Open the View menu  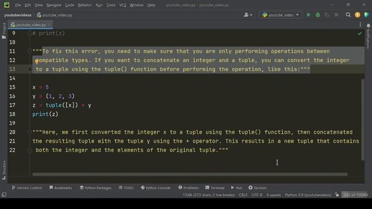point(39,5)
